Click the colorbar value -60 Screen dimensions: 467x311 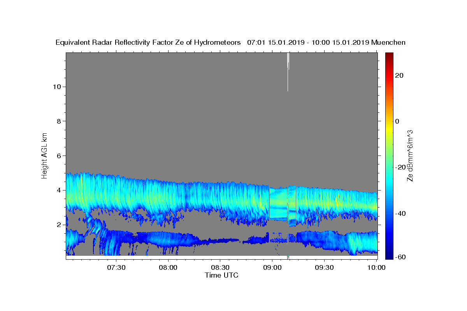pyautogui.click(x=401, y=257)
